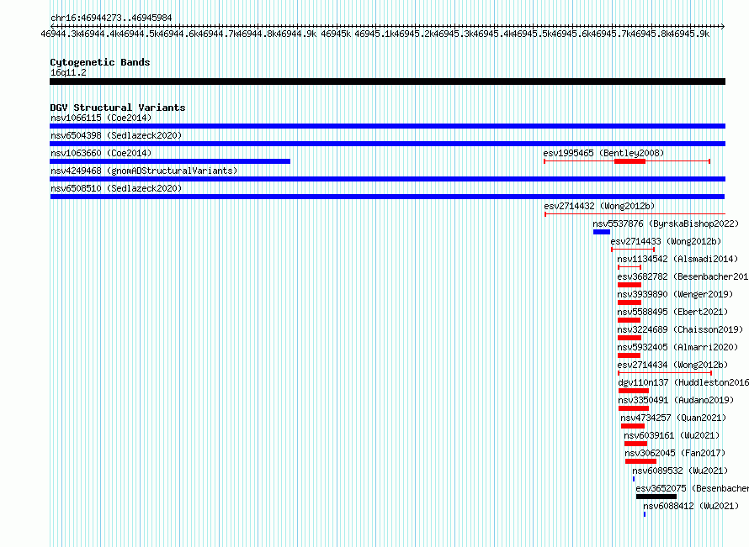Click the esv2714433 (Wong2012b) label

(x=666, y=241)
